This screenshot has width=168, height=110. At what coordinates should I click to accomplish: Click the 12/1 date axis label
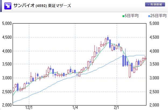29,108
